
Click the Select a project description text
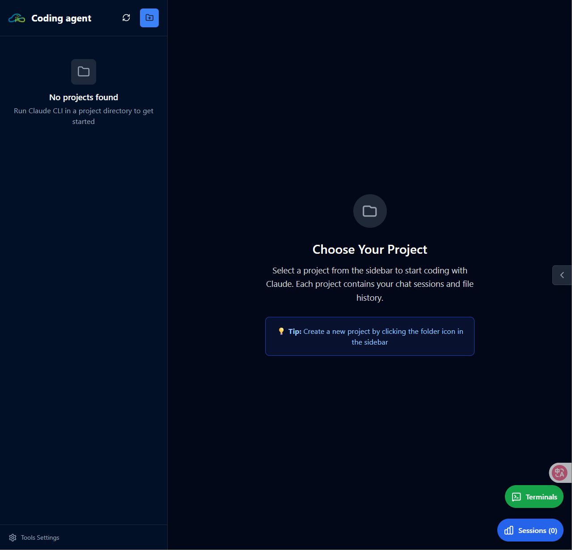click(370, 284)
